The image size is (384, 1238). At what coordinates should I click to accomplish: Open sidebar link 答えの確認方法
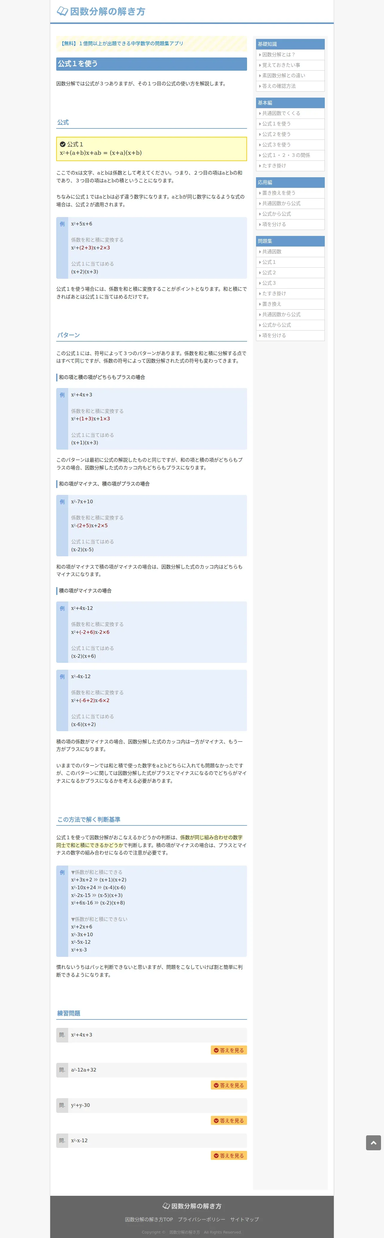(290, 86)
